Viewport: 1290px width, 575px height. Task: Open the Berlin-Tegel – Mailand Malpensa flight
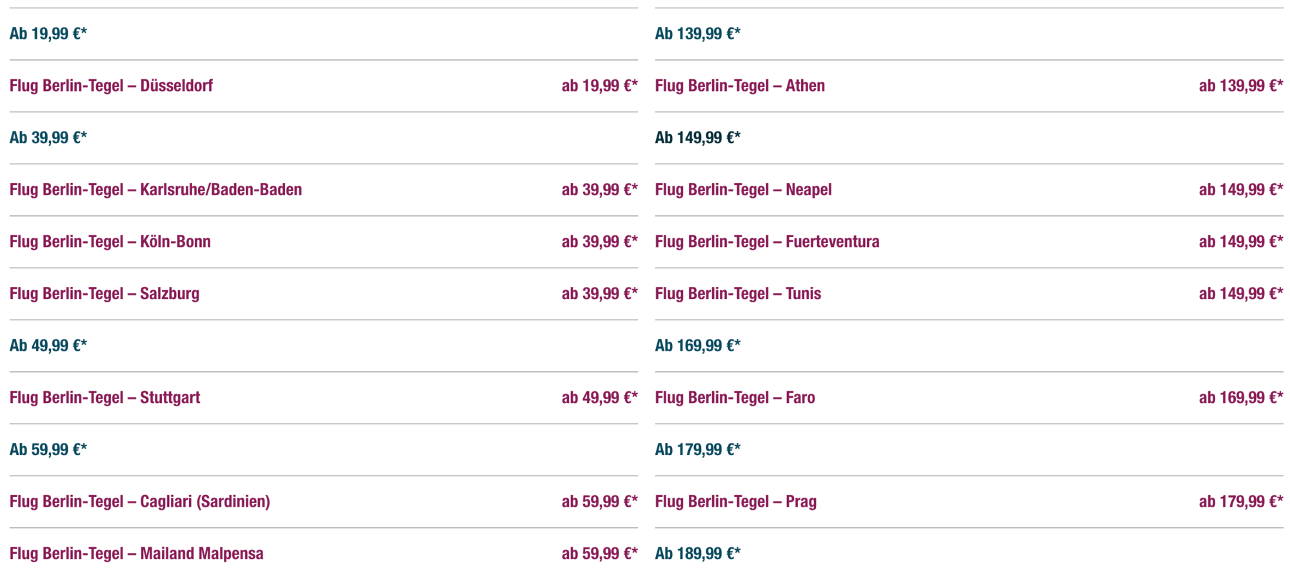point(136,554)
